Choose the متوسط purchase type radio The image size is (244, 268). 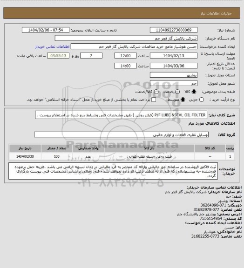[x=183, y=100]
